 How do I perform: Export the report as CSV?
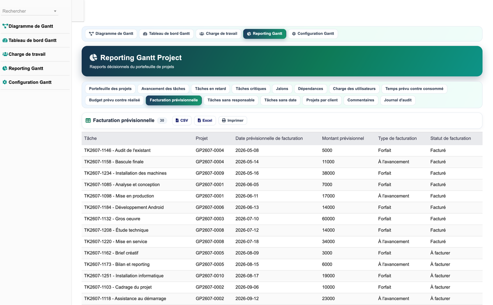(182, 121)
